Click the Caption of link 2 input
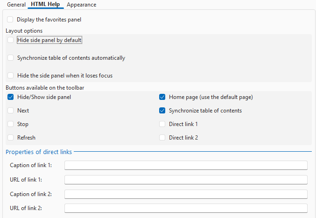The height and width of the screenshot is (218, 316). pyautogui.click(x=186, y=194)
